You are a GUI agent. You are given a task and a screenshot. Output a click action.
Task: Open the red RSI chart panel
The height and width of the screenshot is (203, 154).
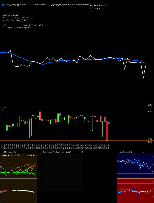[135, 191]
